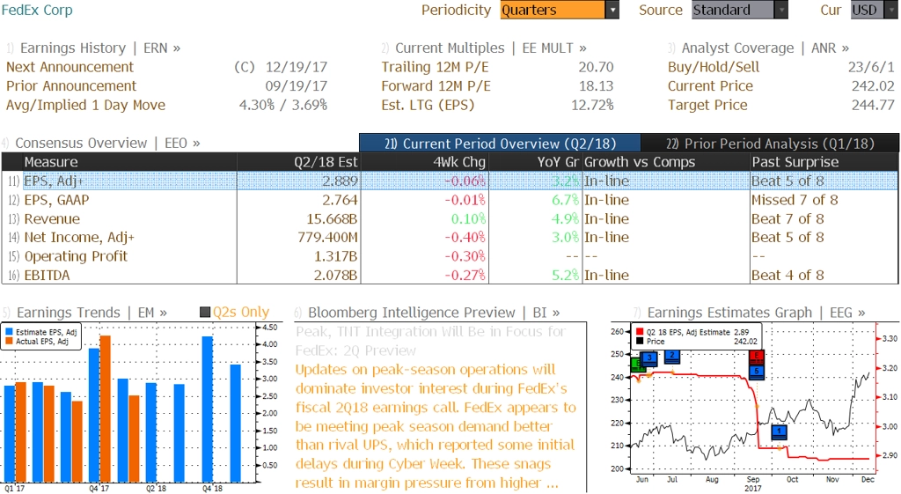Click the FedEx Corp company title
Screen dimensions: 901x494
pos(37,10)
